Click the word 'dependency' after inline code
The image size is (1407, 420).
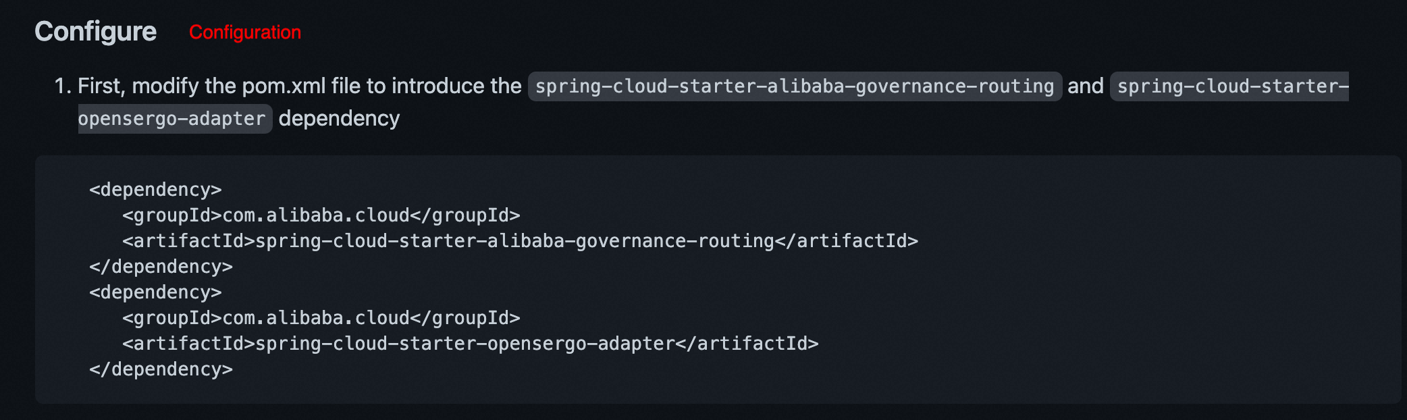(339, 118)
